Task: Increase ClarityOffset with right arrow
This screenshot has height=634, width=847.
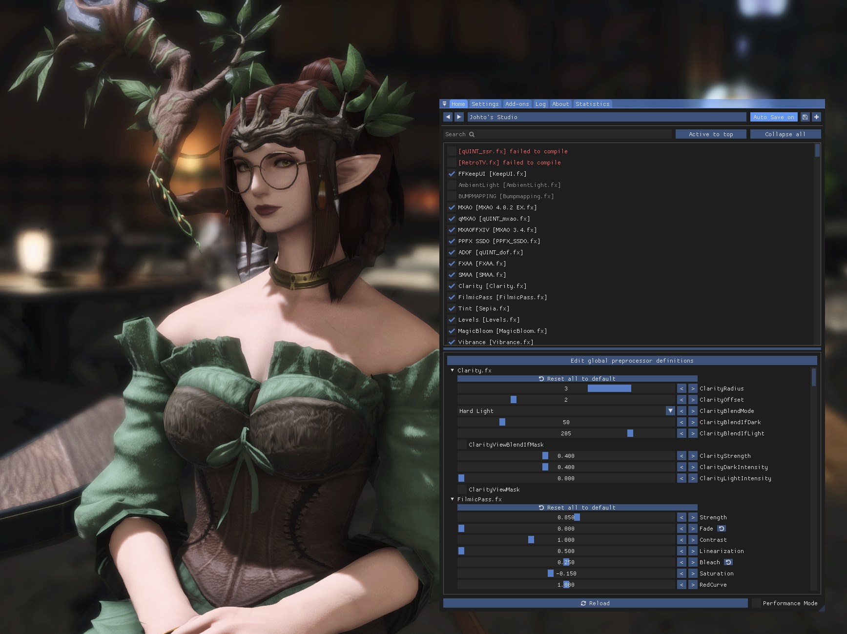Action: click(x=693, y=400)
